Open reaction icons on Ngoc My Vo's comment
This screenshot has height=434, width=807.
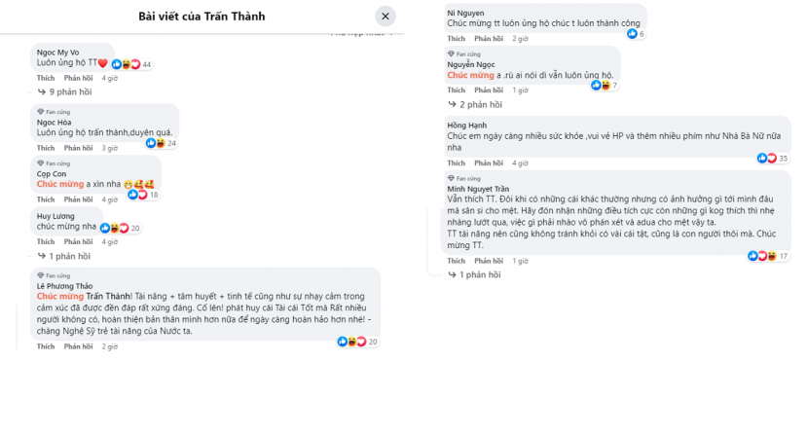tap(131, 64)
